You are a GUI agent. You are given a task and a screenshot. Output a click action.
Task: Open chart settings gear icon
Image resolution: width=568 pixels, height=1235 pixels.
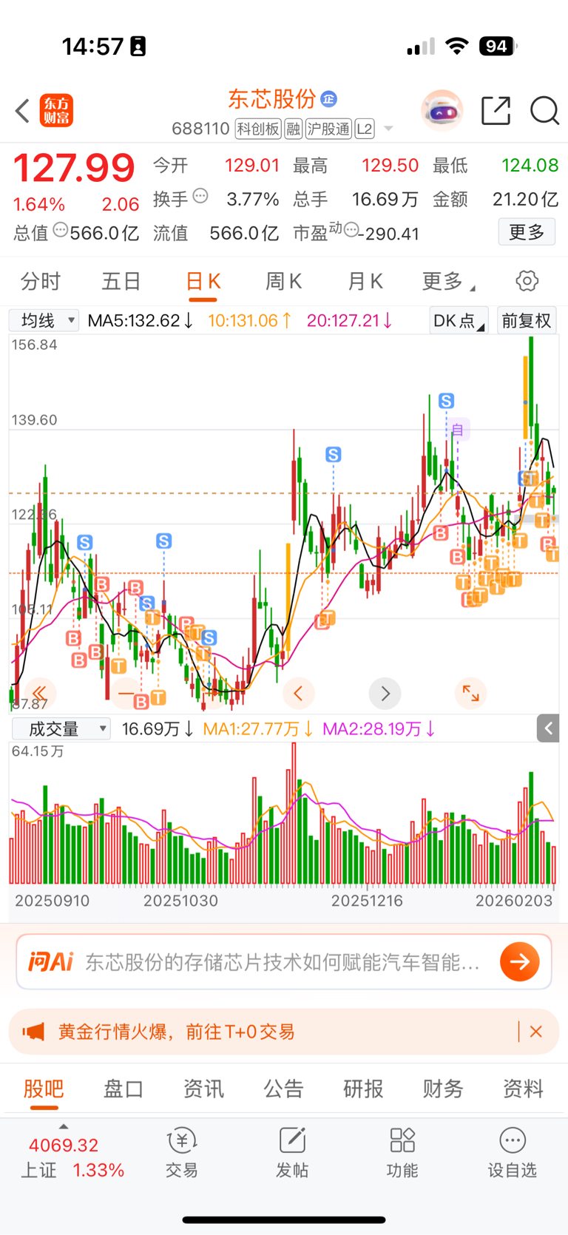(527, 281)
